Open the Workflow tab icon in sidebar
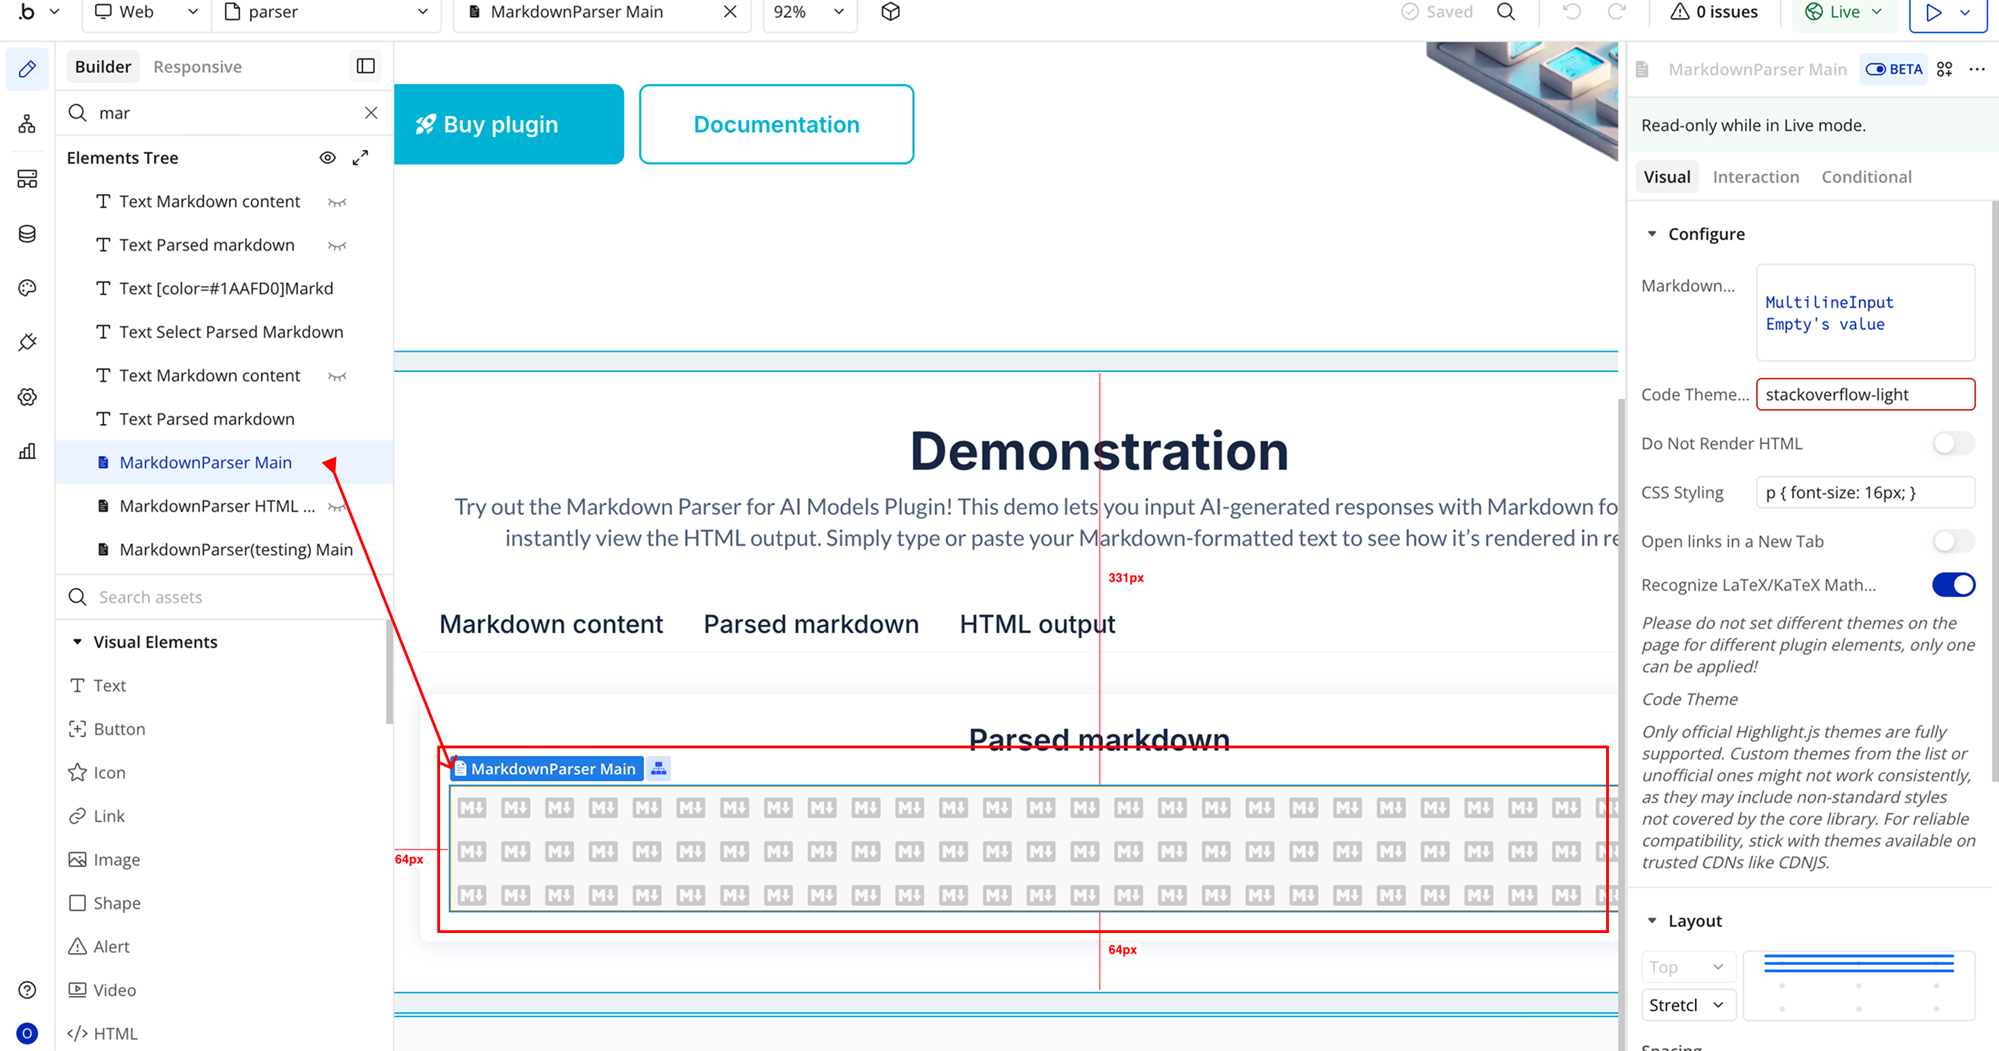The width and height of the screenshot is (1999, 1051). point(27,124)
